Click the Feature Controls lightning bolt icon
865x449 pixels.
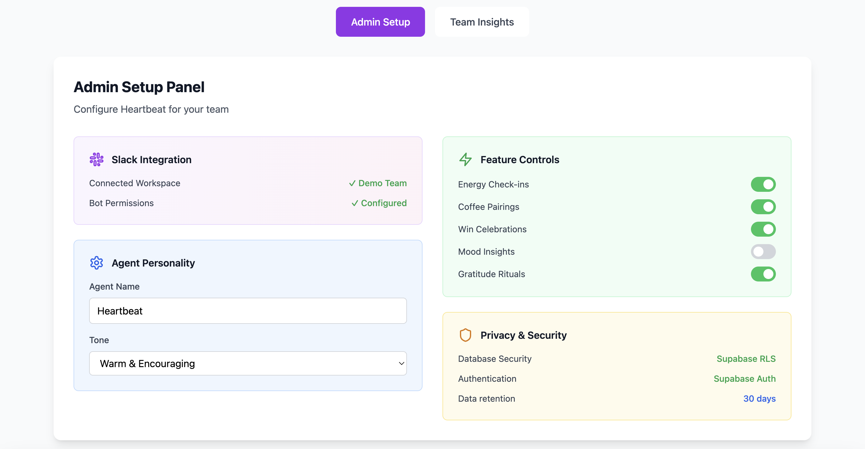[x=466, y=159]
